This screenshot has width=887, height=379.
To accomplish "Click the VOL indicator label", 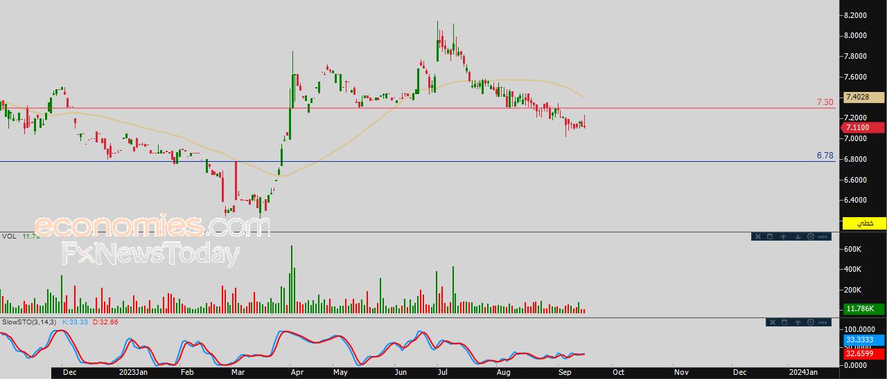I will (9, 237).
